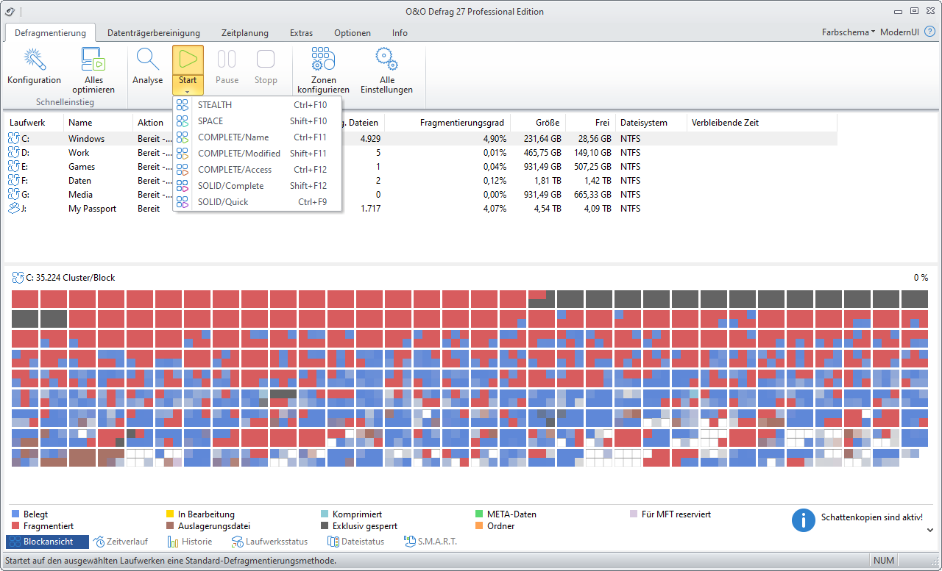Sort by the Frei column header
Viewport: 942px width, 571px height.
tap(589, 123)
